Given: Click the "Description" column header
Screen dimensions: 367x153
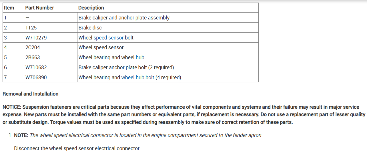Looking at the screenshot, I should 91,8.
